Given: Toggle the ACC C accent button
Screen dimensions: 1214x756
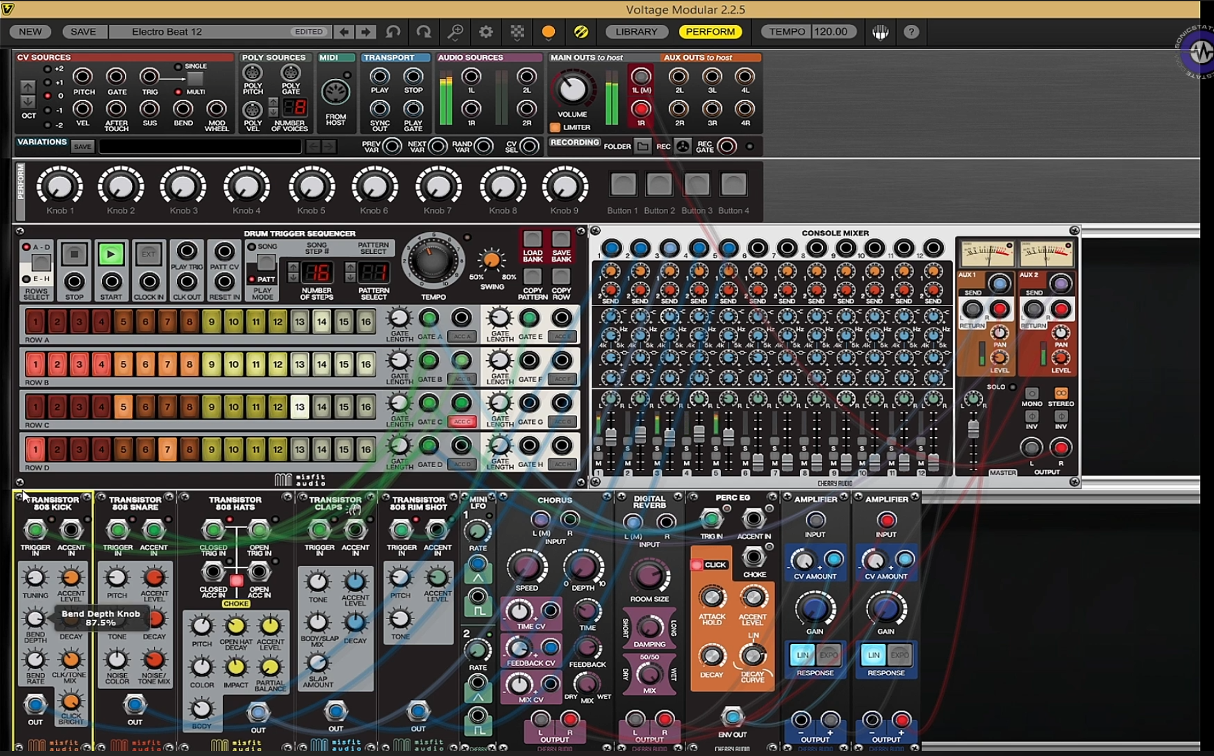Looking at the screenshot, I should point(462,421).
